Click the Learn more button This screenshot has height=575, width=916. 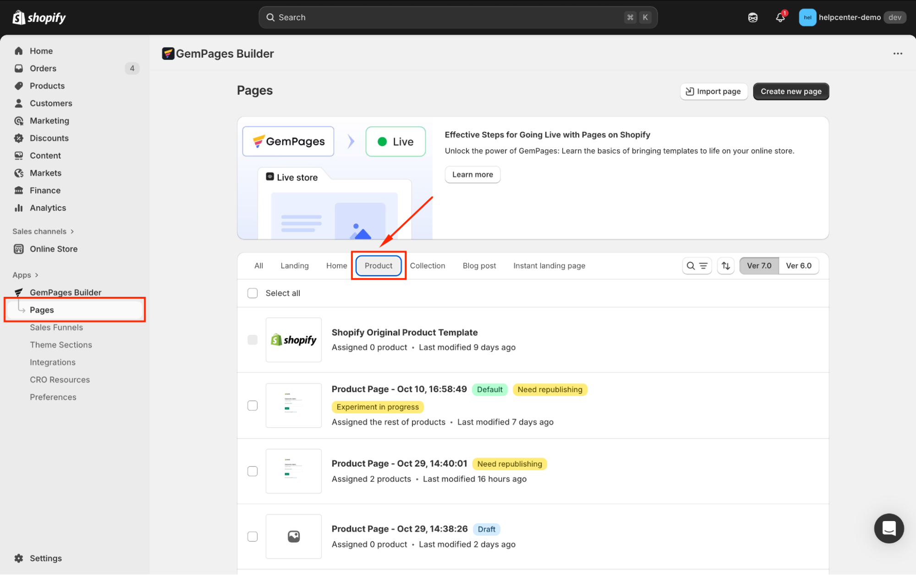[x=472, y=175]
